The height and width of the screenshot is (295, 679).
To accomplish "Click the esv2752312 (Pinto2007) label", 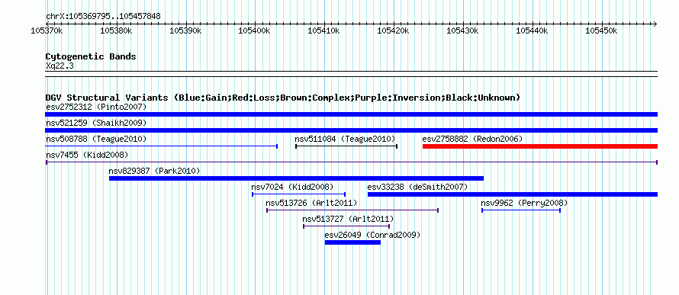I will coord(96,107).
